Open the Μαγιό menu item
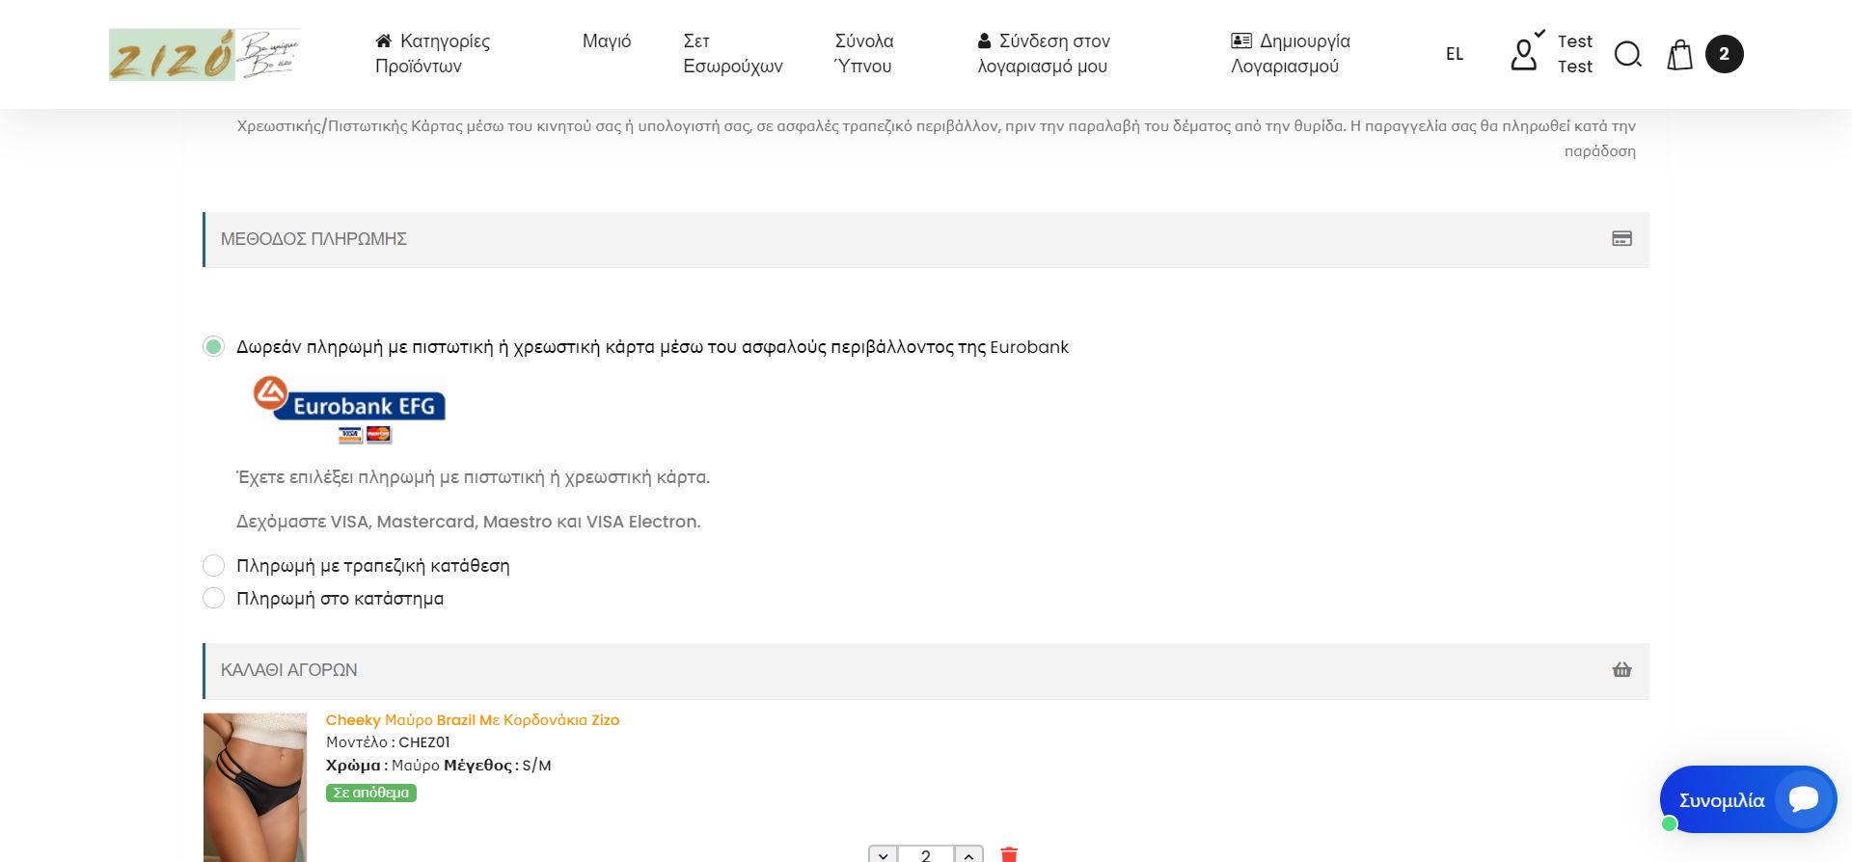Image resolution: width=1852 pixels, height=862 pixels. [x=607, y=41]
